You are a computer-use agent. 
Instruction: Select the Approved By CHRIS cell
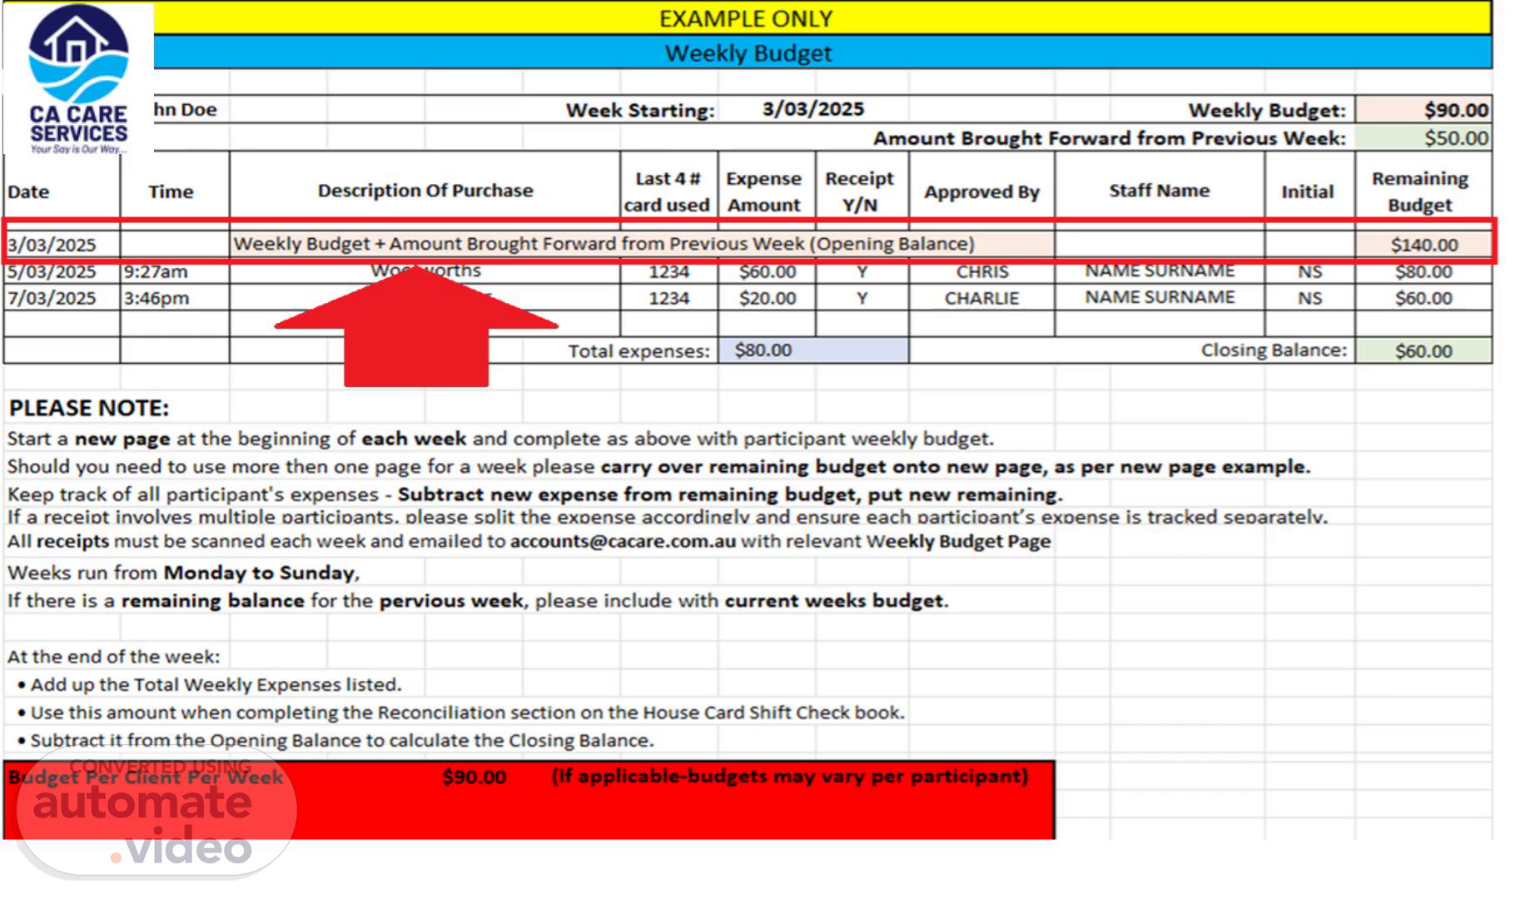coord(981,272)
